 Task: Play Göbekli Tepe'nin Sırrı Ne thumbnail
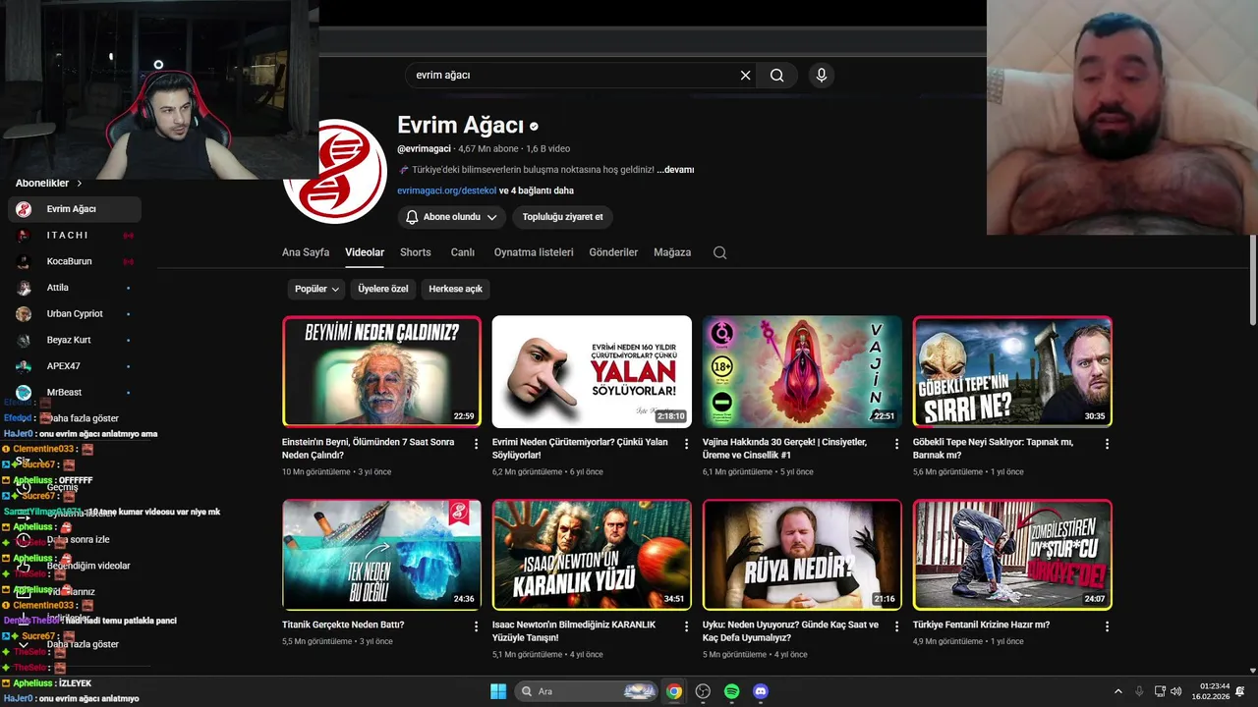tap(1012, 371)
